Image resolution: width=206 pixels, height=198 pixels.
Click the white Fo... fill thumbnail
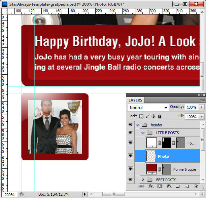coord(151,143)
